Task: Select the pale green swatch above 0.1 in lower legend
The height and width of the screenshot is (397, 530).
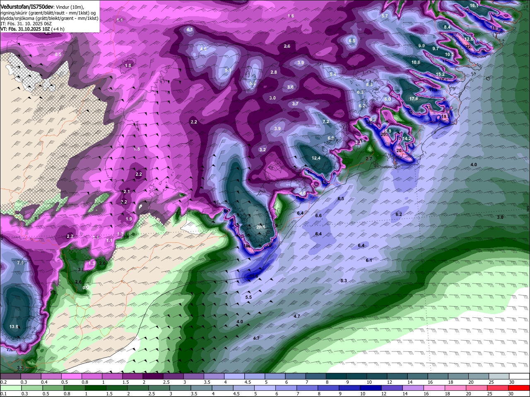Action: point(10,388)
